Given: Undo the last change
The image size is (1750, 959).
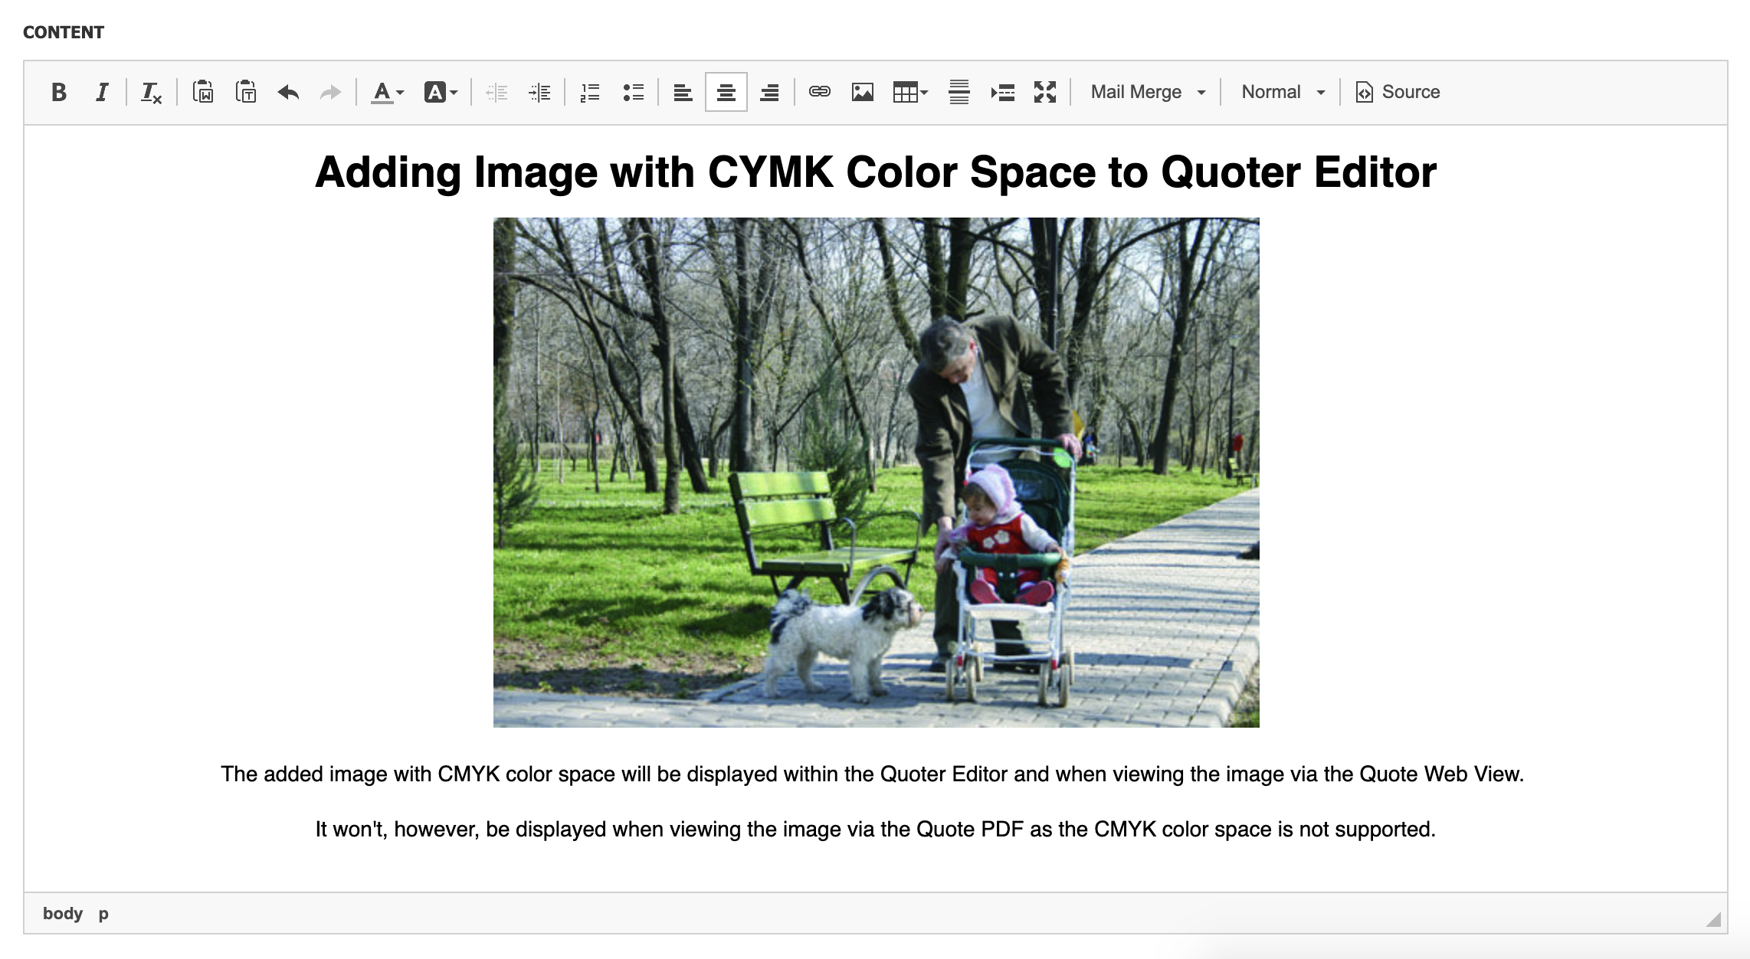Looking at the screenshot, I should click(x=288, y=93).
